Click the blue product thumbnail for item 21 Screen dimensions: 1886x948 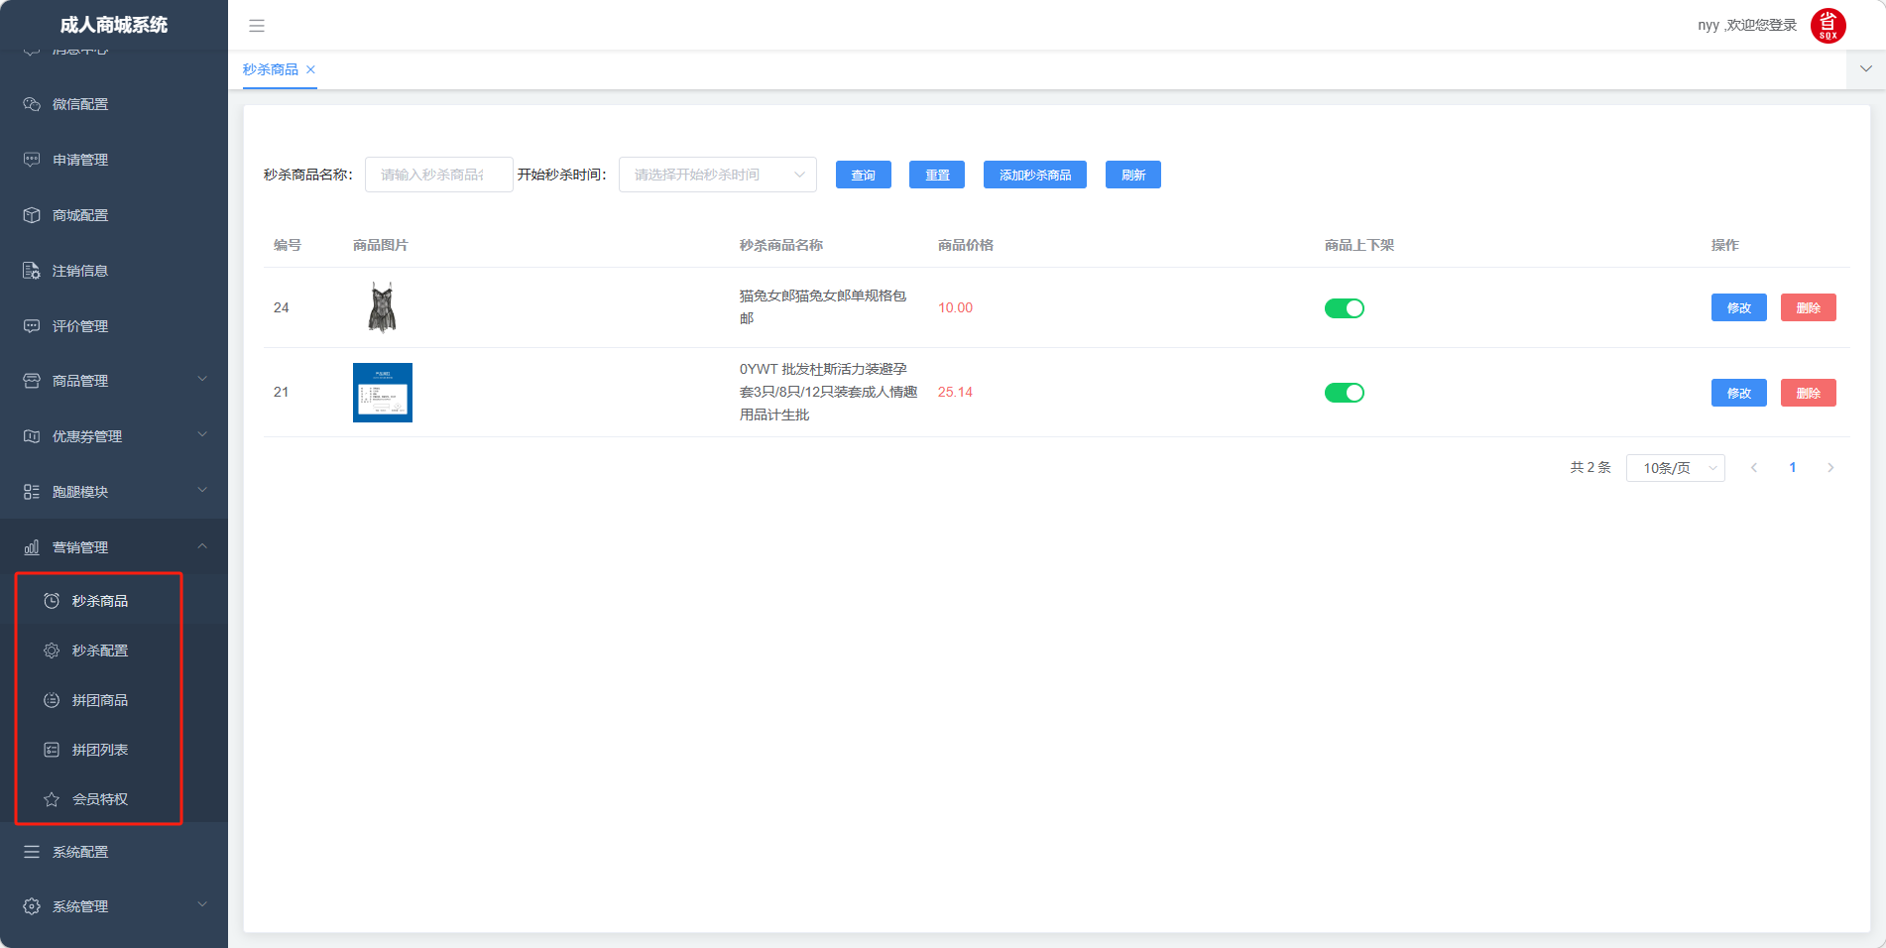tap(383, 393)
